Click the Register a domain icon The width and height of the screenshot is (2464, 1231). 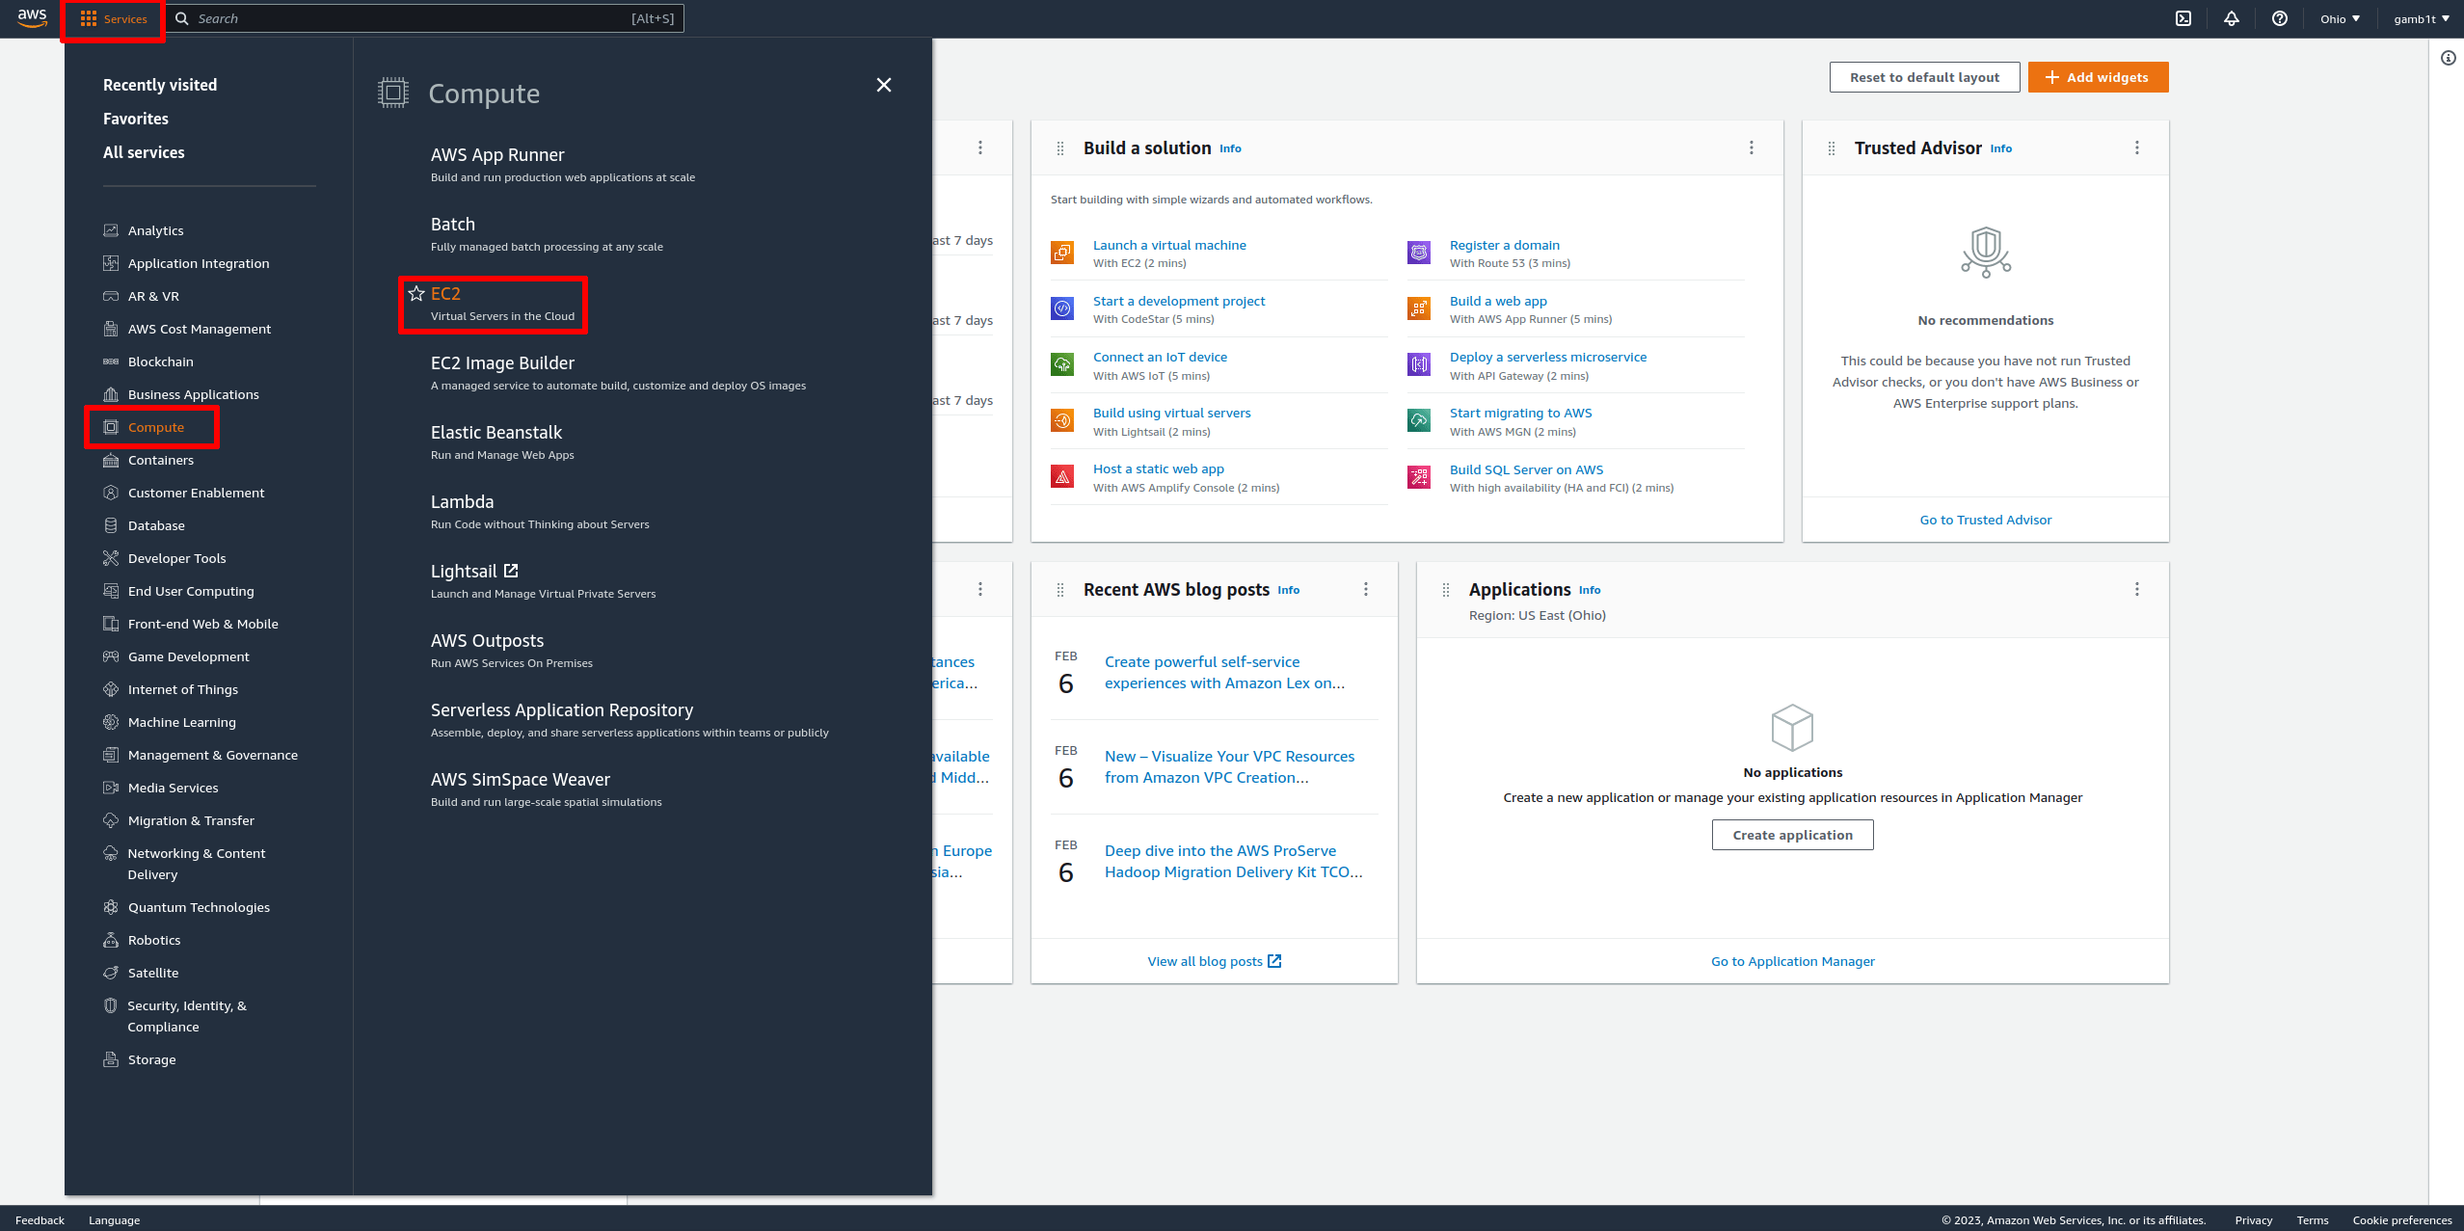pyautogui.click(x=1419, y=254)
